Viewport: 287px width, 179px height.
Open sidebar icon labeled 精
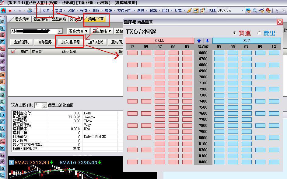(x=2, y=22)
